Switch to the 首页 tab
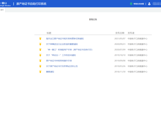Viewport: 161px width, 115px height. 2,10
